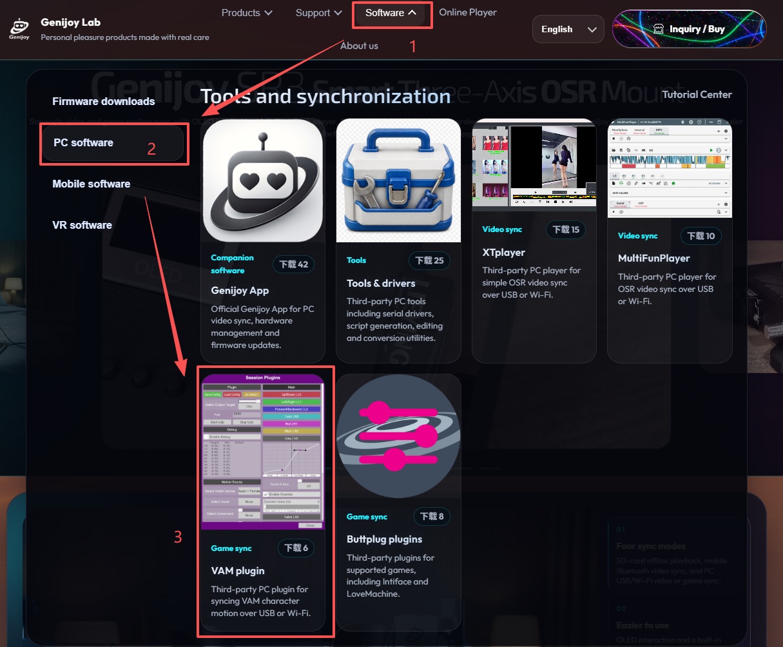Select the PC software category
The height and width of the screenshot is (647, 783).
pyautogui.click(x=113, y=142)
